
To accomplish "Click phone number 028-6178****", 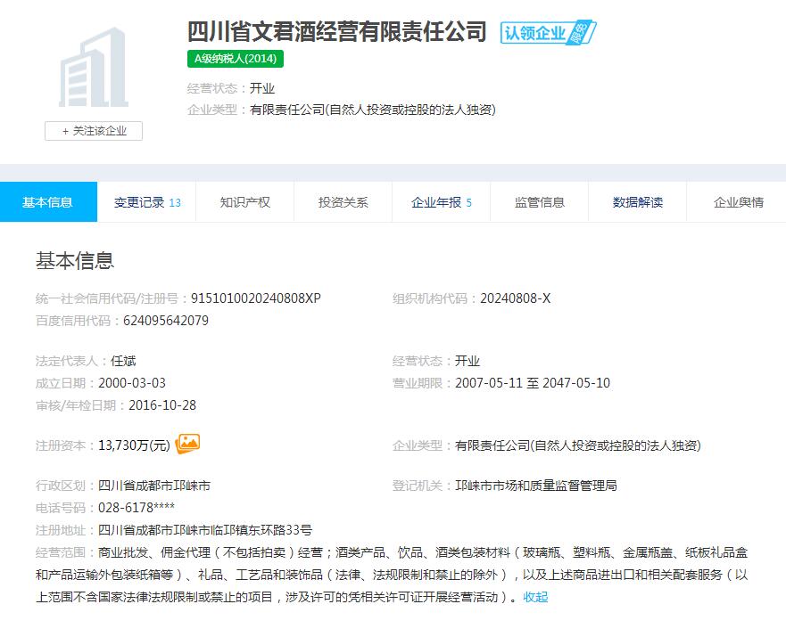I will pyautogui.click(x=137, y=508).
